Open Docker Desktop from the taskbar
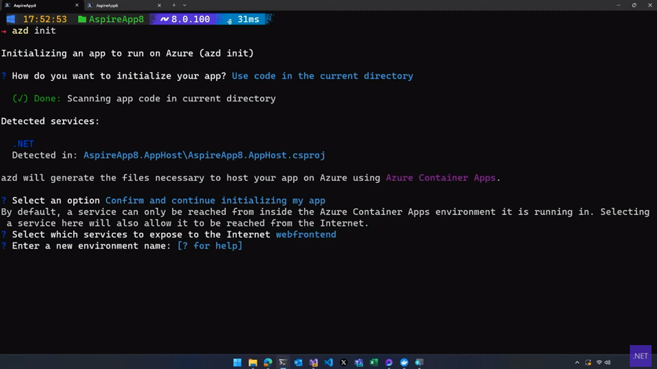Screen dimensions: 657x369 click(404, 363)
